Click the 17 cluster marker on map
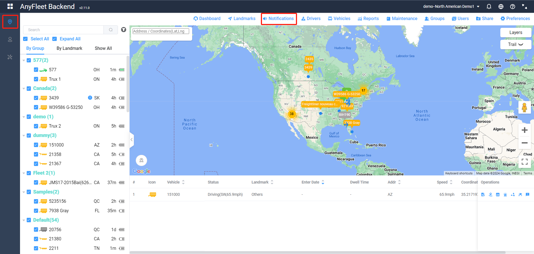Screen dimensions: 534x254 363,90
